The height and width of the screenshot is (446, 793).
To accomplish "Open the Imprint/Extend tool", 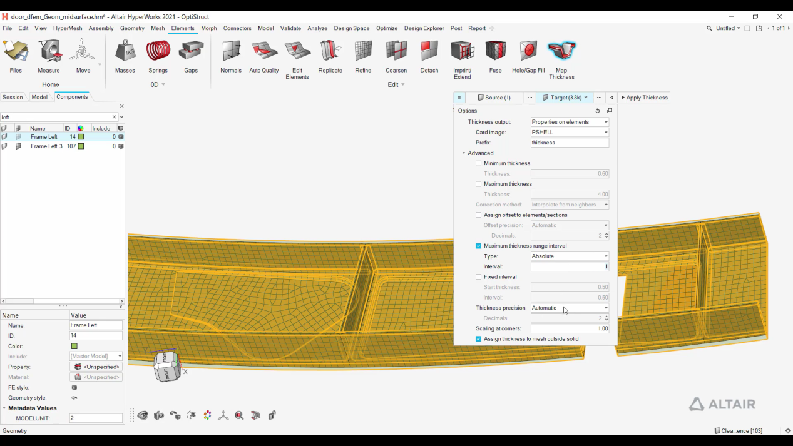I will pos(463,59).
